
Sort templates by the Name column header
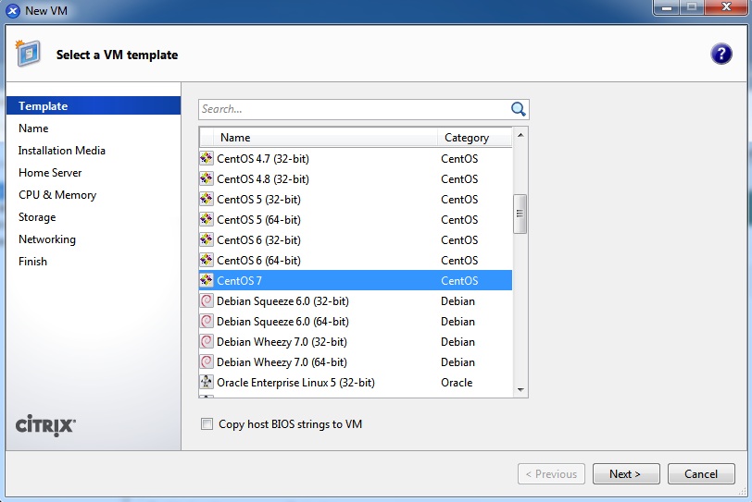326,138
